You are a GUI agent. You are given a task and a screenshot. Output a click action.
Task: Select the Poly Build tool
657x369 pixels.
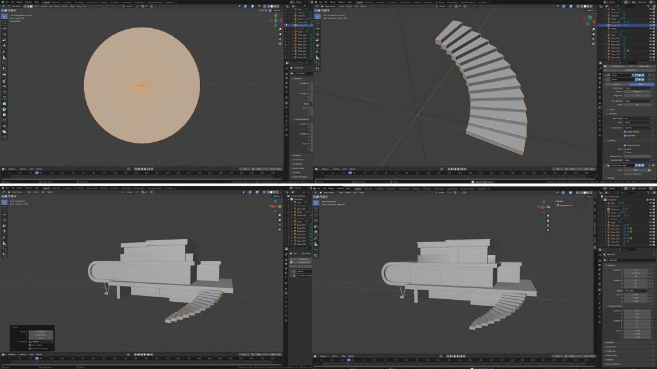point(4,105)
